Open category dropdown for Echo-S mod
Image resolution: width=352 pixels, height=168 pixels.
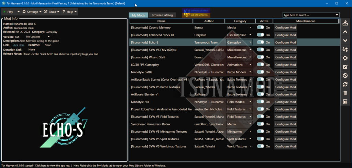click(x=250, y=43)
